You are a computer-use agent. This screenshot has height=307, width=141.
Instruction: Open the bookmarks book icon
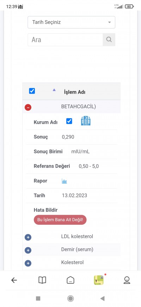(42, 280)
